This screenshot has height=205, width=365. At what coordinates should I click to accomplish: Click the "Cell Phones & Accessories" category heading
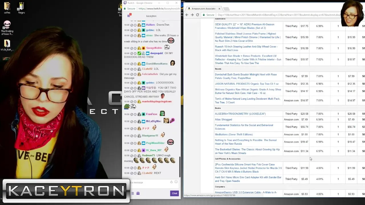click(228, 159)
